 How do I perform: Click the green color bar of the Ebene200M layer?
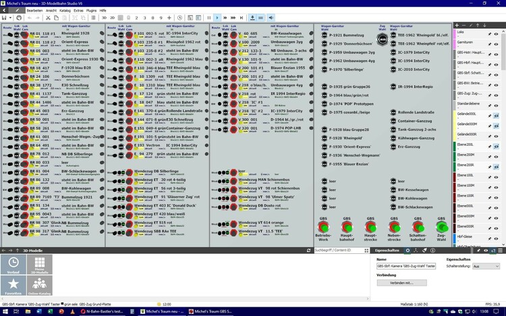[454, 157]
